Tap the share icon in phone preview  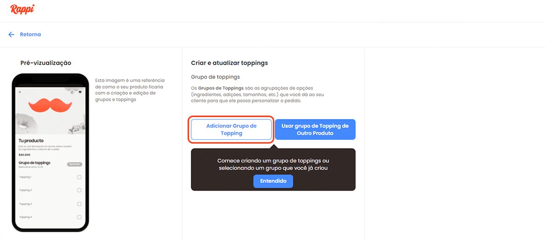click(72, 92)
